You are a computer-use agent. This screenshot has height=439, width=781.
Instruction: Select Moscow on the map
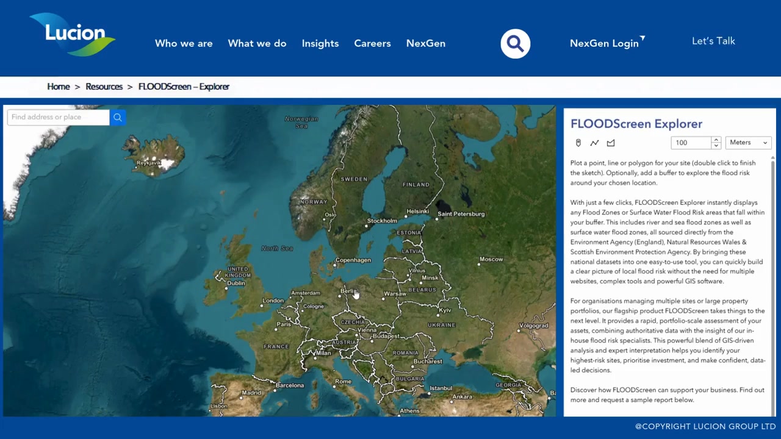click(491, 259)
